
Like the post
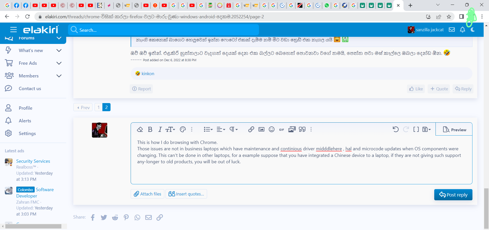point(416,89)
